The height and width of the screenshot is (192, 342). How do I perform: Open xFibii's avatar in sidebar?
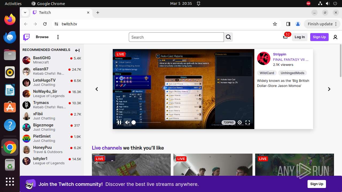tap(26, 116)
